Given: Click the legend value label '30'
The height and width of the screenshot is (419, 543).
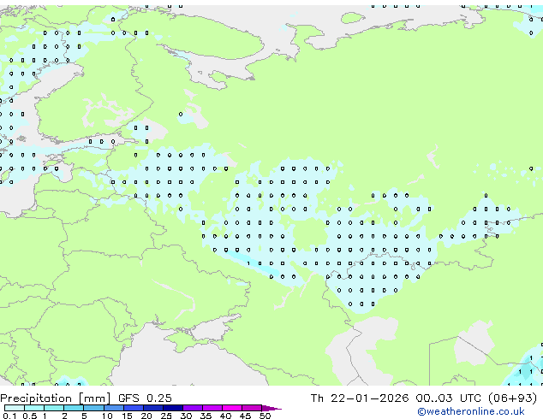Looking at the screenshot, I should click(x=186, y=416).
